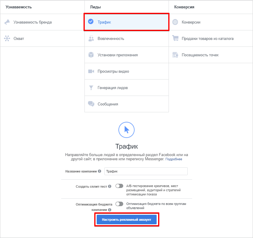Click the info icon beside Создать сплит-тест
The width and height of the screenshot is (253, 238).
pyautogui.click(x=110, y=186)
